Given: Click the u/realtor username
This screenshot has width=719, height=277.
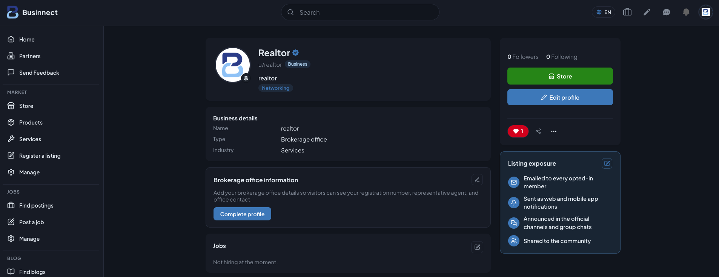Looking at the screenshot, I should [x=270, y=65].
